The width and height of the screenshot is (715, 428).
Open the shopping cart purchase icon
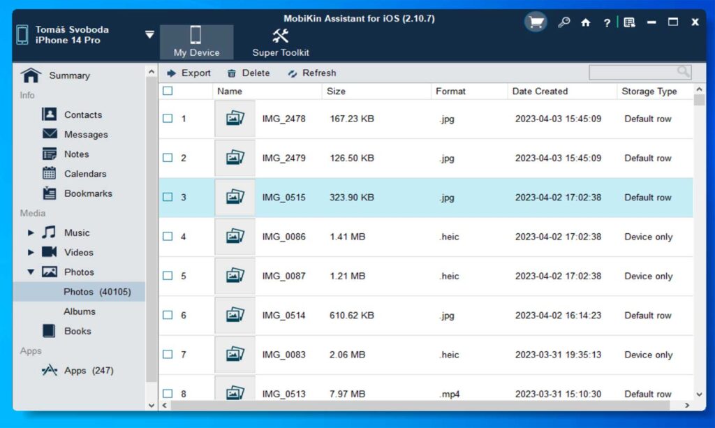pyautogui.click(x=536, y=22)
